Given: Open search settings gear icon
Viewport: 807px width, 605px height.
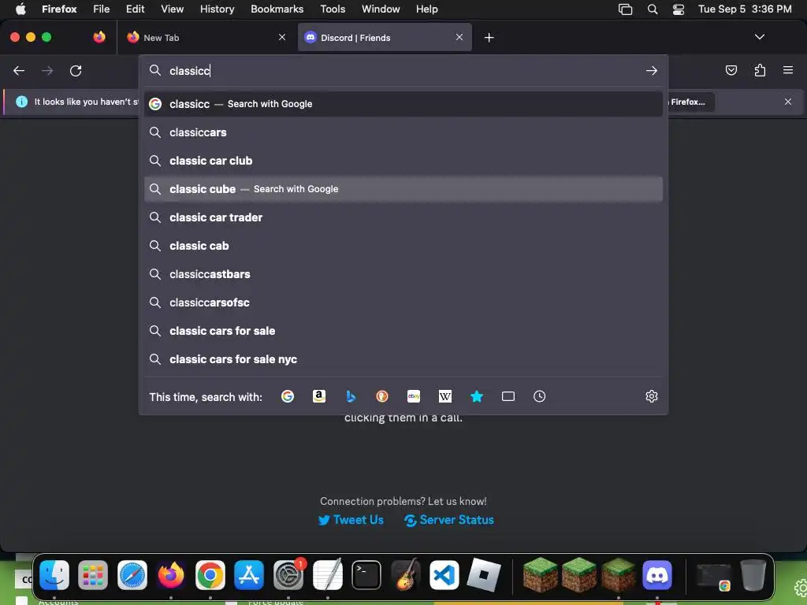Looking at the screenshot, I should click(652, 396).
